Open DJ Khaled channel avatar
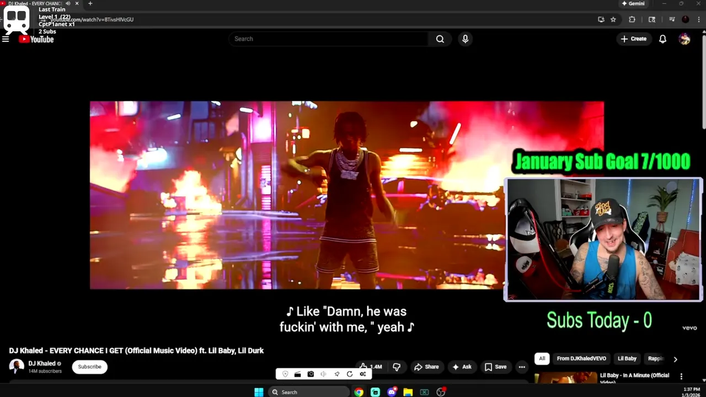 tap(17, 367)
